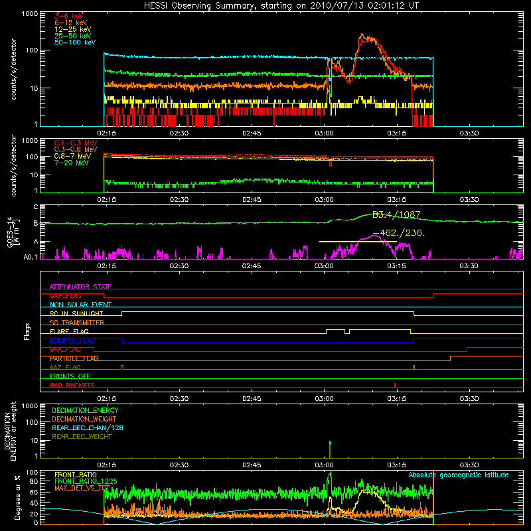
Task: Click the counts/s/detector label of top plot
Action: 13,69
